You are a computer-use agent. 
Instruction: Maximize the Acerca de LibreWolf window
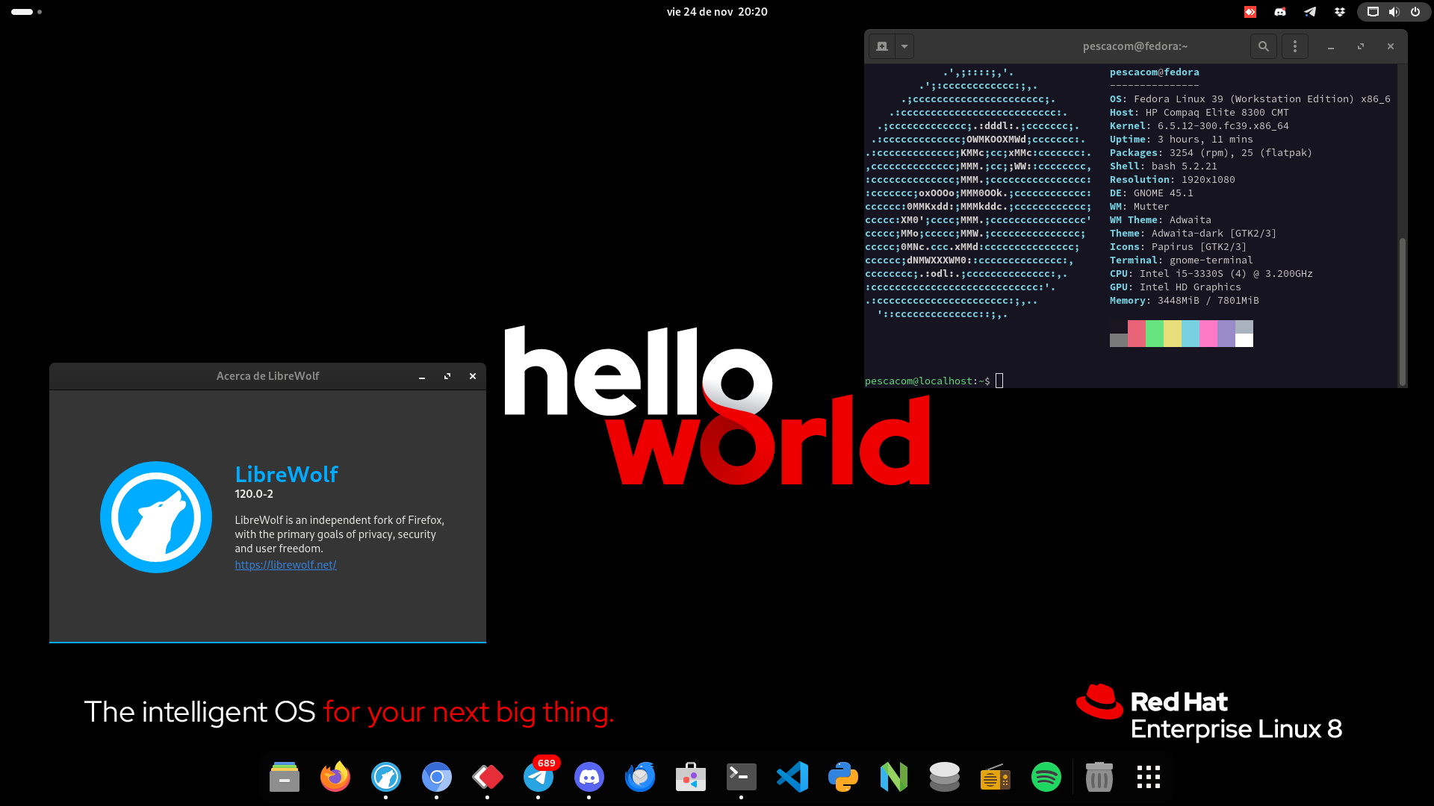[x=447, y=377]
